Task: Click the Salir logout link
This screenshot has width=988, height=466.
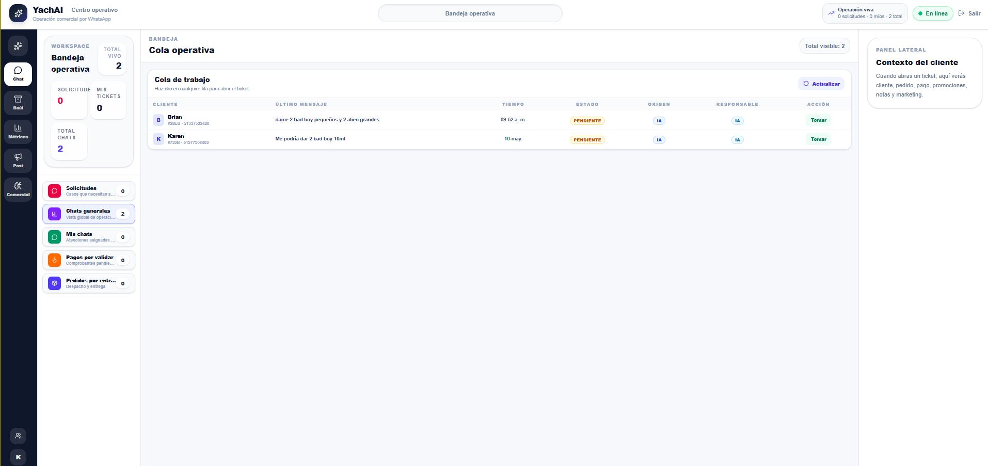Action: (969, 13)
